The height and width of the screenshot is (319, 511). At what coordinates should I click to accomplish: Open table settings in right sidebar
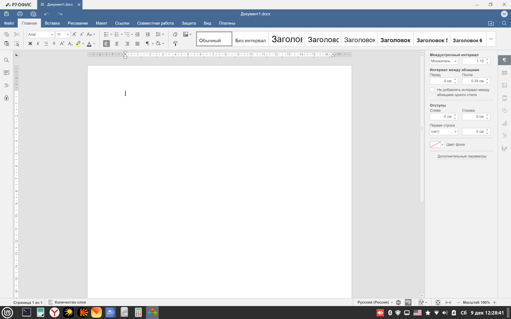504,73
